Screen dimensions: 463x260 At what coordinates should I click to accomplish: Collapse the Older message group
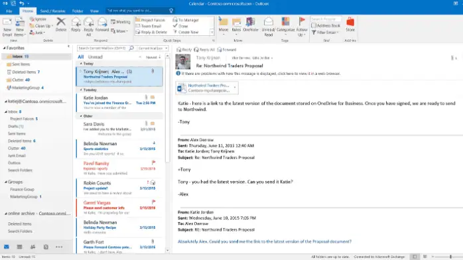81,116
